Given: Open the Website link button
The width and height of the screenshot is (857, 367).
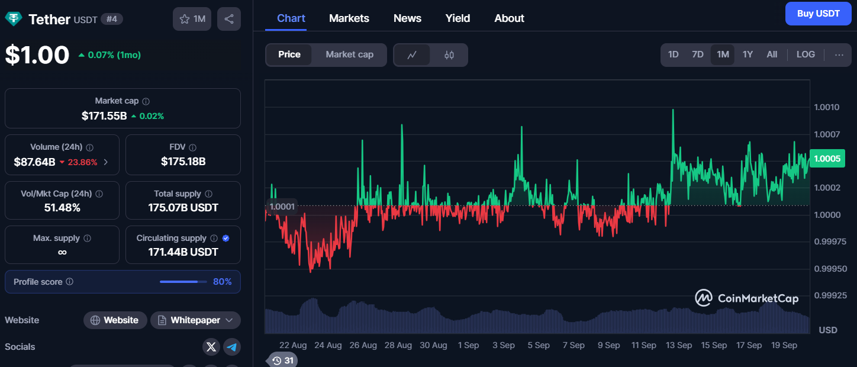Looking at the screenshot, I should (115, 320).
